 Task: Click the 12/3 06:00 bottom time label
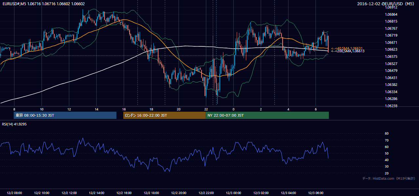click(315, 193)
